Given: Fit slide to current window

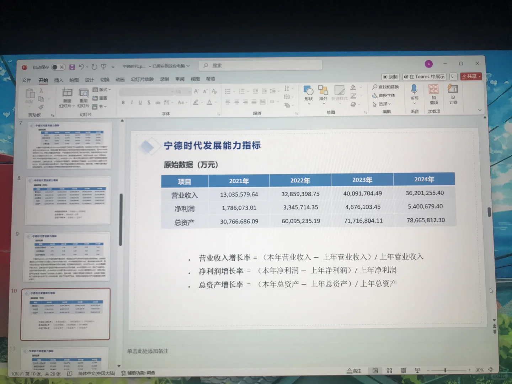Looking at the screenshot, I should (491, 370).
